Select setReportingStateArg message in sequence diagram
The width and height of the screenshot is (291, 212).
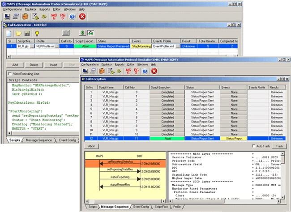pyautogui.click(x=125, y=163)
